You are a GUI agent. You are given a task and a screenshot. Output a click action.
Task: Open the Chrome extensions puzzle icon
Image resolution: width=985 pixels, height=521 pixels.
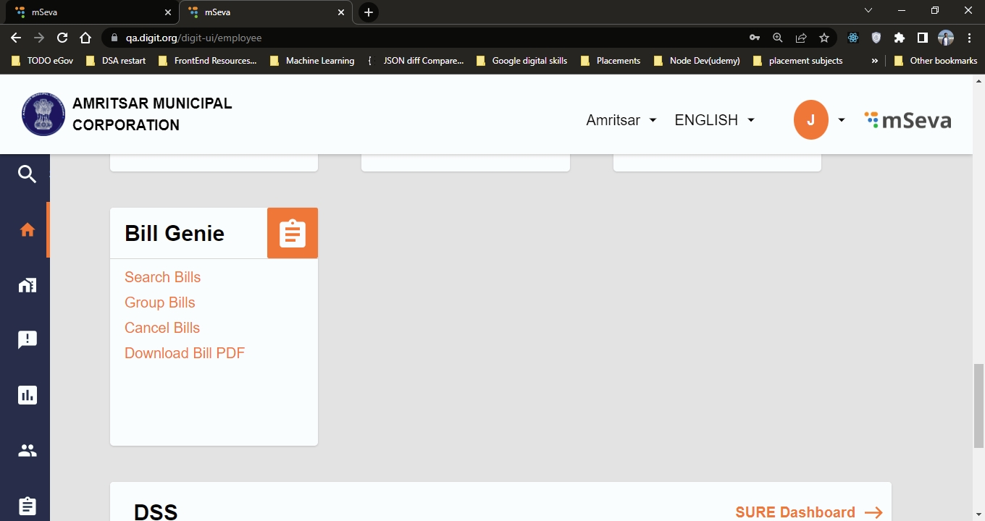(x=900, y=38)
